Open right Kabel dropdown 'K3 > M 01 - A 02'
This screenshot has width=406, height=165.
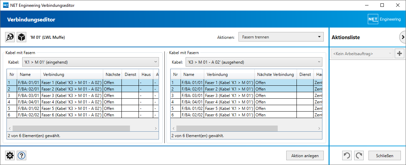[254, 62]
